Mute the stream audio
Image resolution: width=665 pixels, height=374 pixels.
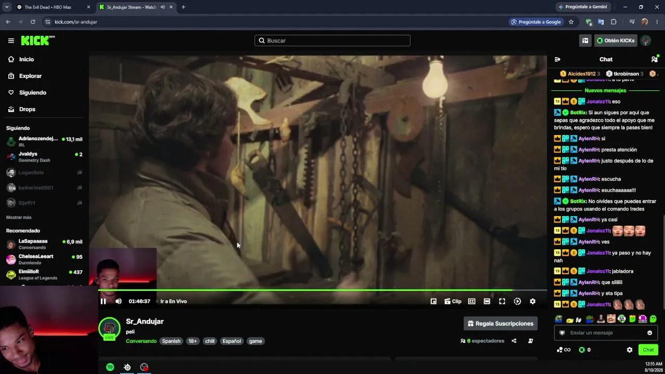[x=118, y=301]
